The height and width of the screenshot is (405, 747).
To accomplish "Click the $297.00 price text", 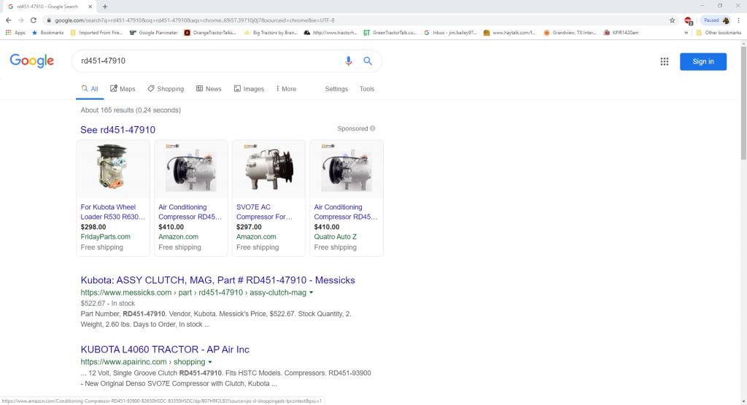I will [249, 227].
